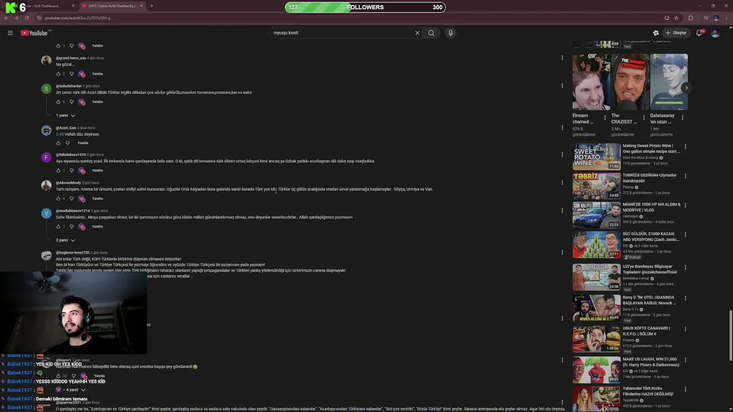Clear the search box with the X
This screenshot has height=412, width=733.
pyautogui.click(x=417, y=33)
